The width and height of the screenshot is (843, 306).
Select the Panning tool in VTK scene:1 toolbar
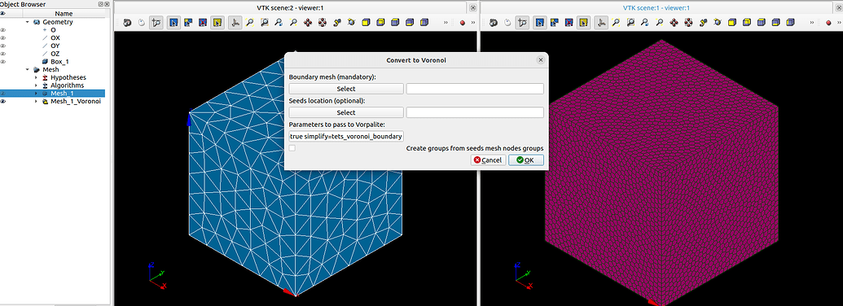point(674,23)
